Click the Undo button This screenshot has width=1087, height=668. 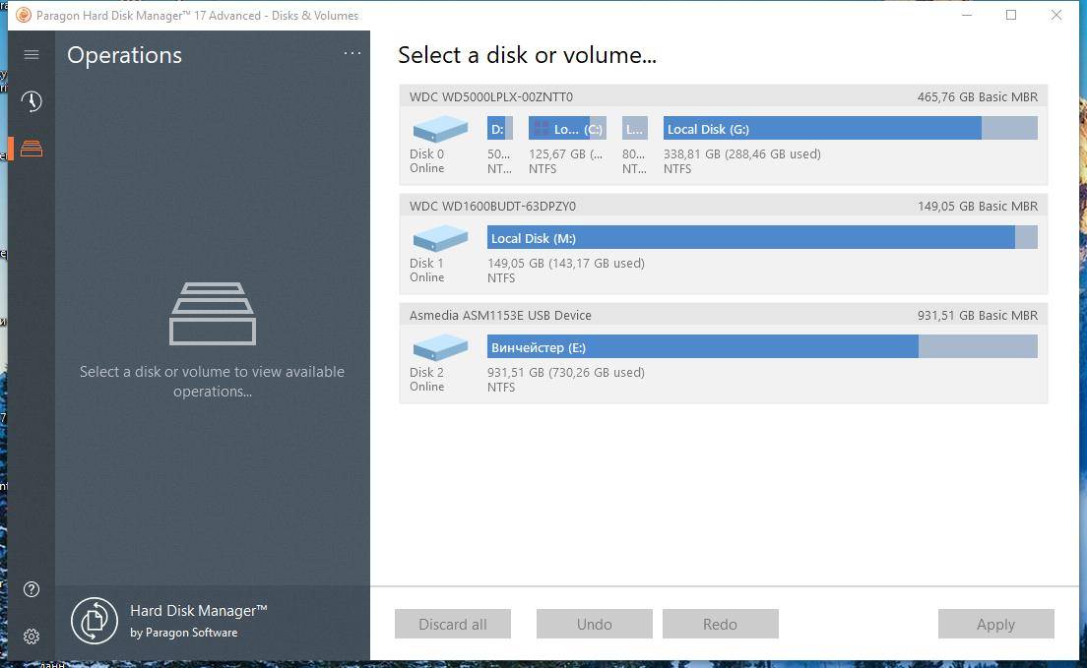point(594,624)
